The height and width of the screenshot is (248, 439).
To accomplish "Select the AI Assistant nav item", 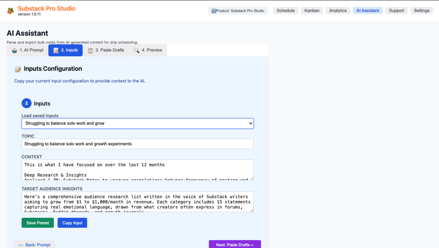I will pos(368,10).
